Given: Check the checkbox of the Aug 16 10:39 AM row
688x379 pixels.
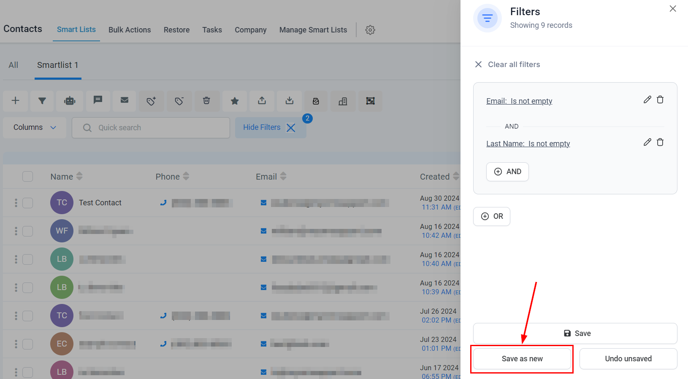Looking at the screenshot, I should [x=27, y=288].
